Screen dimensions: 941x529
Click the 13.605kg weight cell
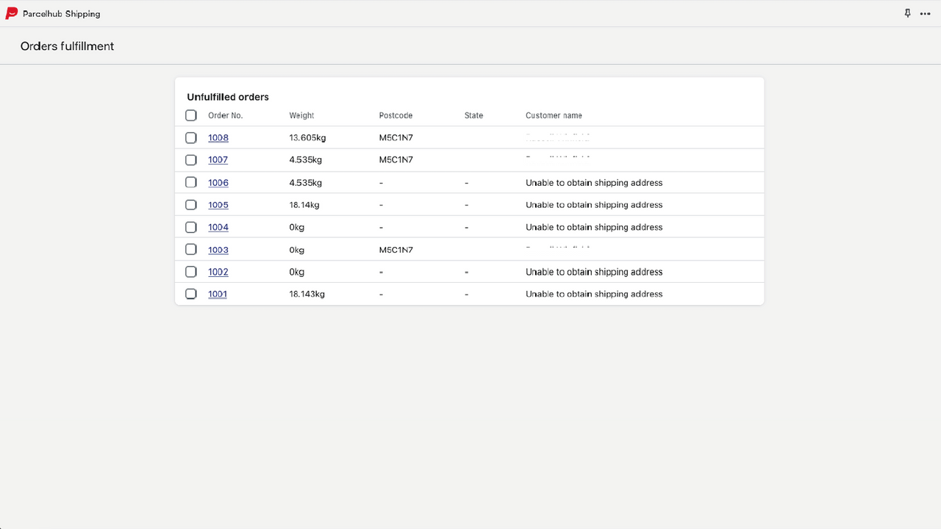307,137
